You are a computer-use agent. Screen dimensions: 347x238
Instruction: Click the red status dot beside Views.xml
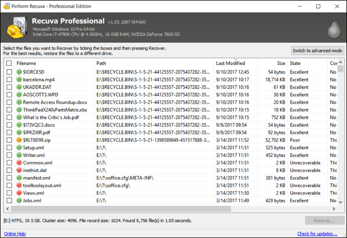pyautogui.click(x=19, y=193)
